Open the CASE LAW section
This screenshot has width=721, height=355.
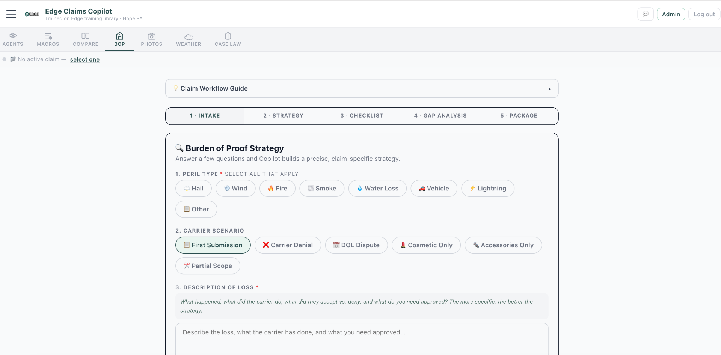228,39
